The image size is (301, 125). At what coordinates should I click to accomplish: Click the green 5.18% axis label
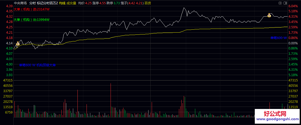point(293,75)
